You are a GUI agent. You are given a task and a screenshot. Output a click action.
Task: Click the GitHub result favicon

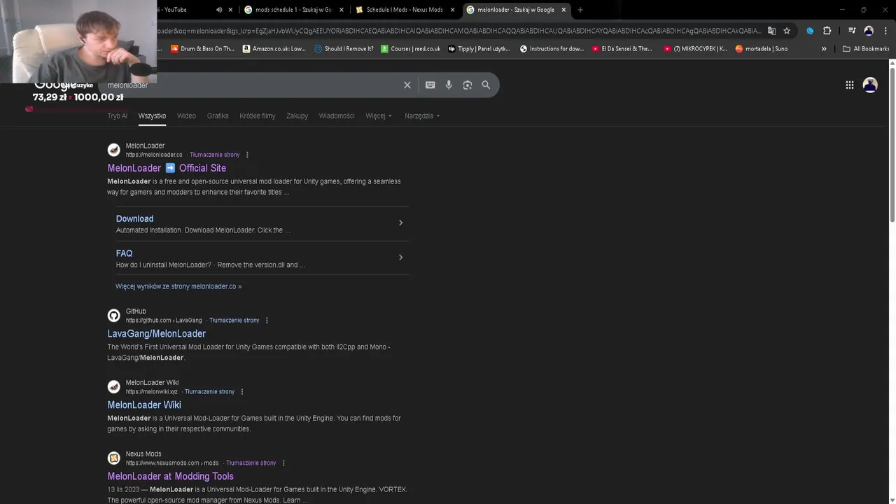click(x=113, y=316)
